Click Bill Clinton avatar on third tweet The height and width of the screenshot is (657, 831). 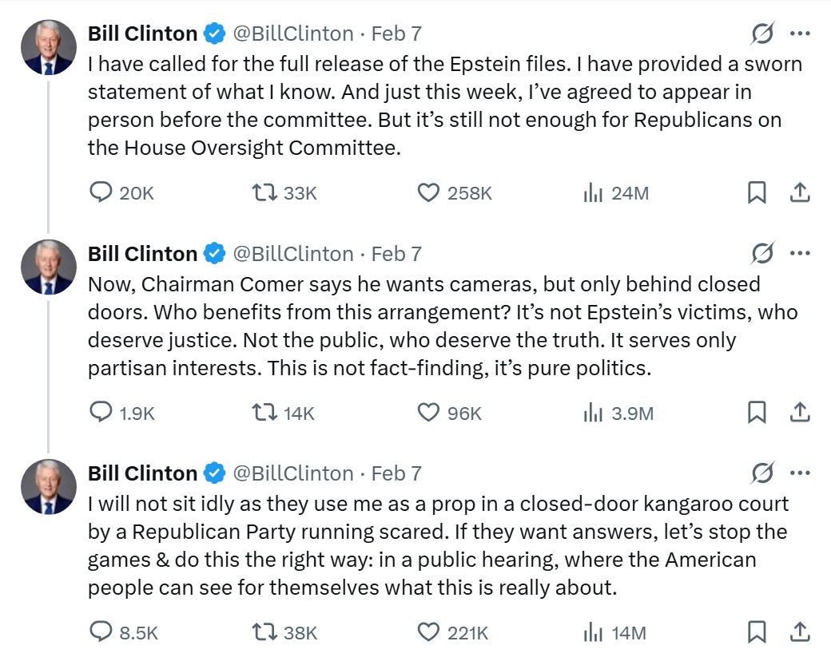48,486
